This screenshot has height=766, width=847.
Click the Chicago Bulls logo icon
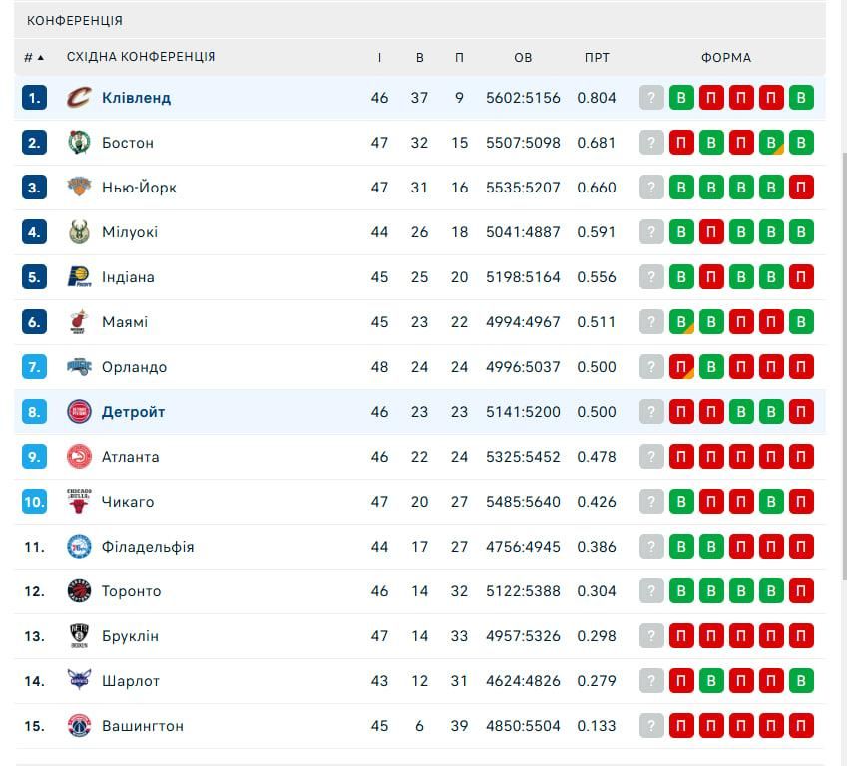coord(79,501)
